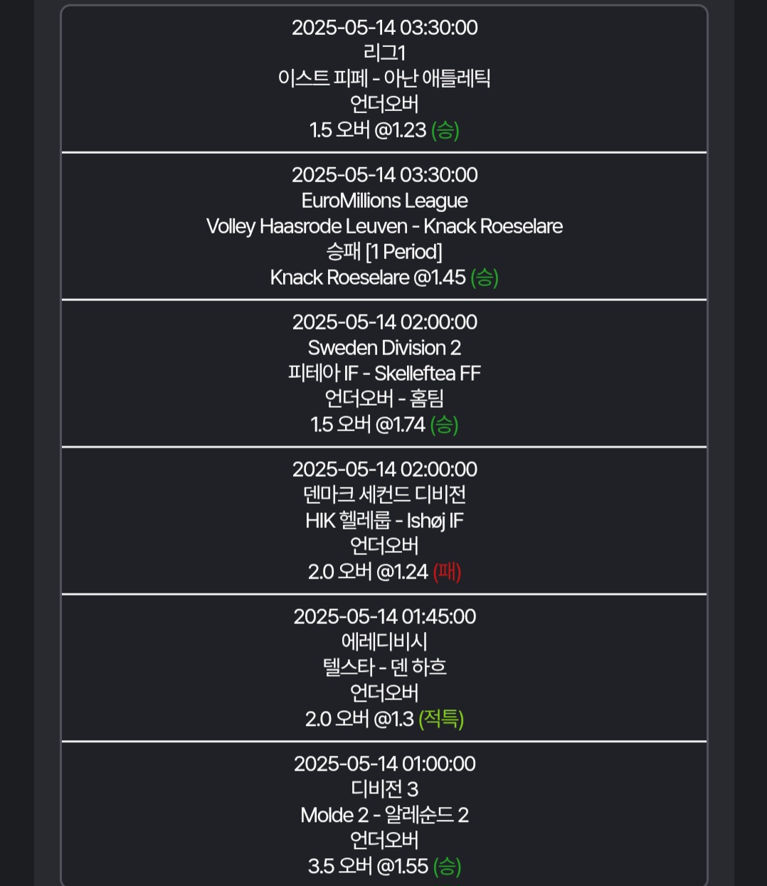
Task: Select the 언더오버 - 홈팀 market text
Action: click(x=384, y=399)
